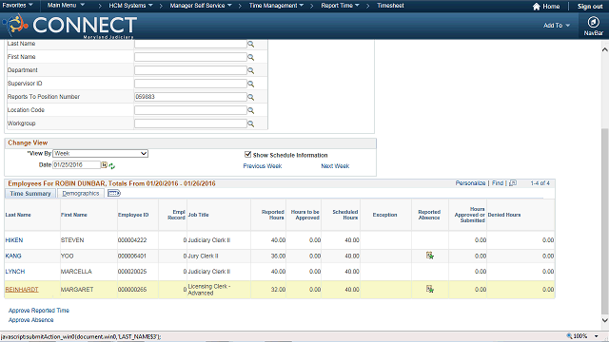The height and width of the screenshot is (342, 609).
Task: Click the View All grid icon beside Find
Action: (x=513, y=183)
